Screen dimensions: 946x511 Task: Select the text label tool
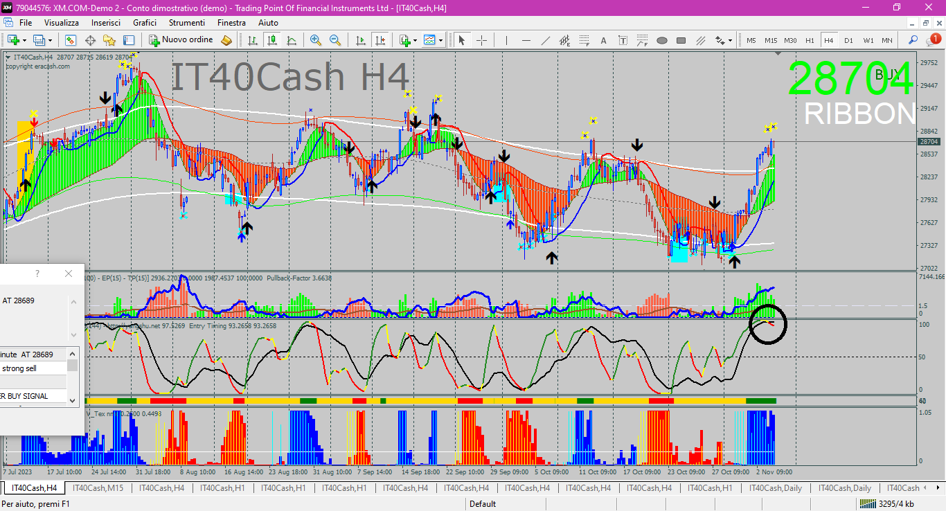[x=623, y=40]
